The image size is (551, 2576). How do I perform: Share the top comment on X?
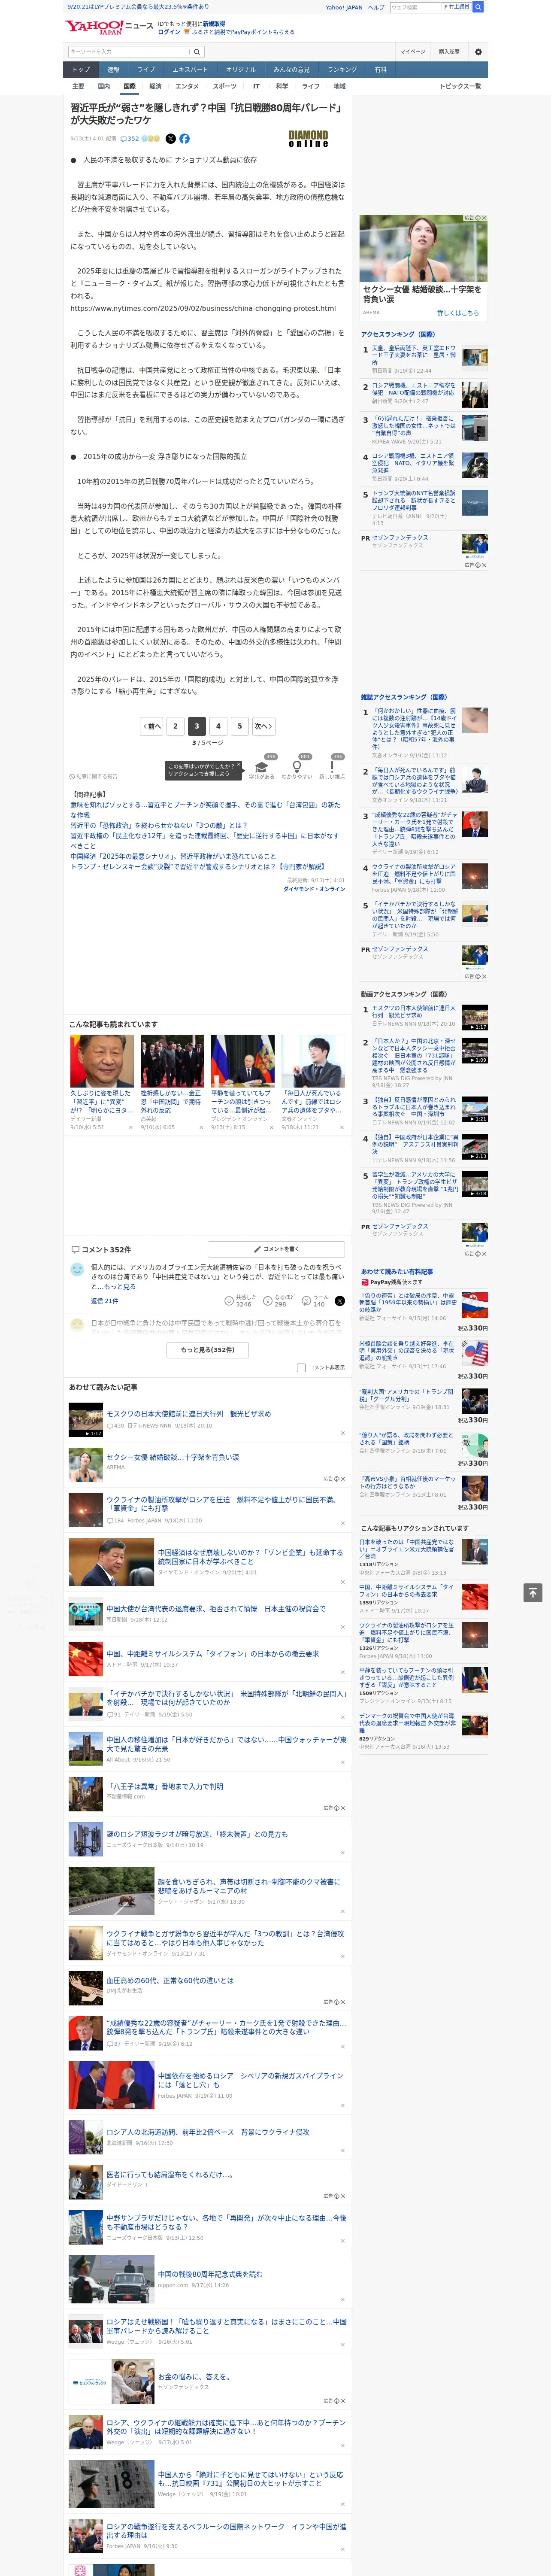coord(339,1301)
